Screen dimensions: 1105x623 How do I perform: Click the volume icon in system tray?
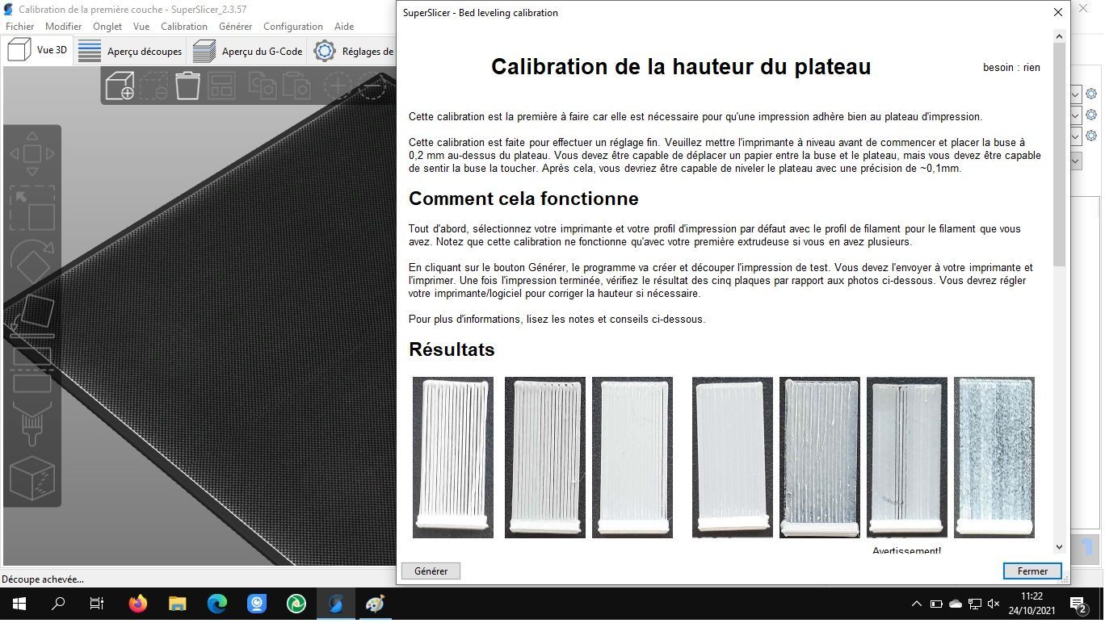coord(994,604)
